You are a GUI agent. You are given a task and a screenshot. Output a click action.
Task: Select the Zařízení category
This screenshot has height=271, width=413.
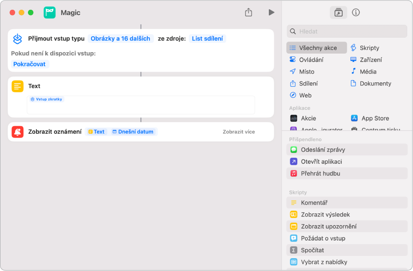pos(366,60)
